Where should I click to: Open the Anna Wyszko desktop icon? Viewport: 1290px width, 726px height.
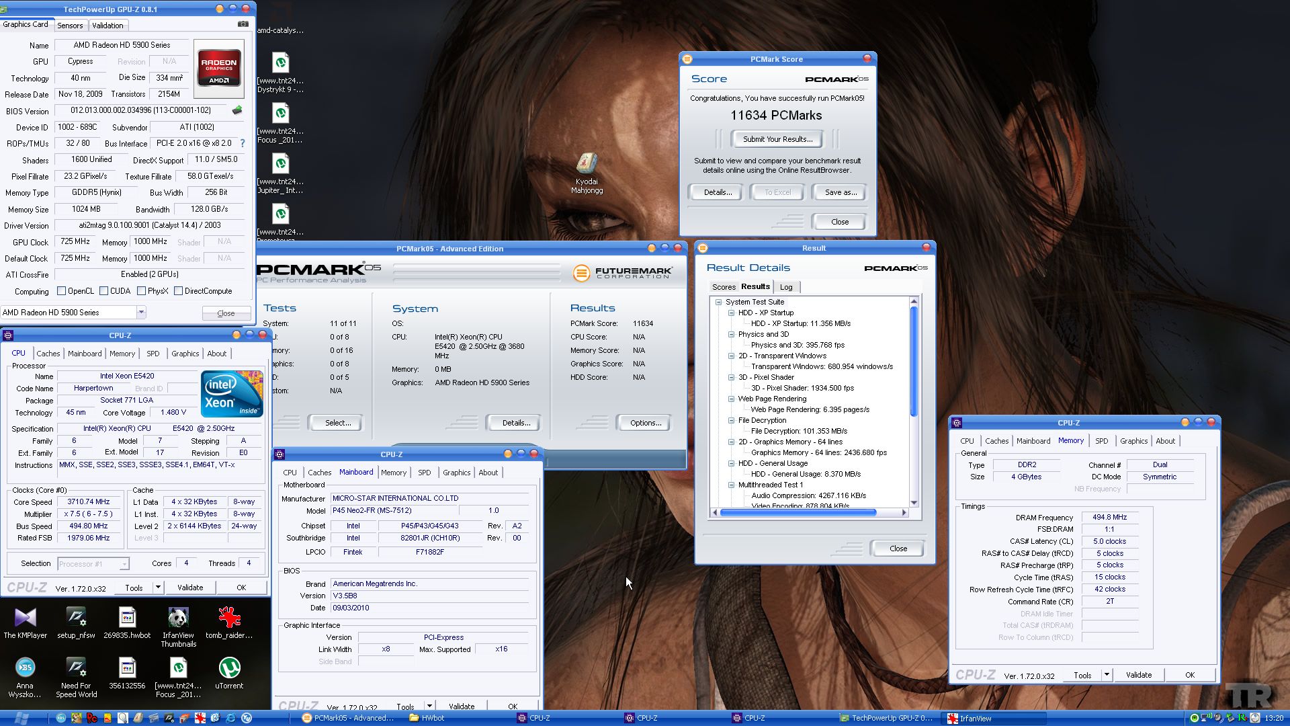tap(25, 678)
